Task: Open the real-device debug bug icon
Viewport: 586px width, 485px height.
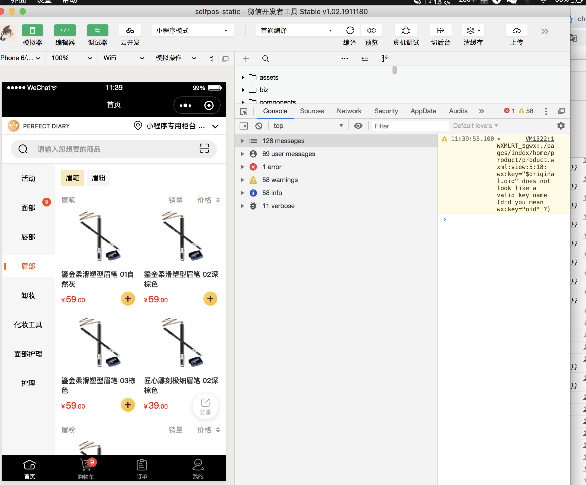Action: (x=405, y=30)
